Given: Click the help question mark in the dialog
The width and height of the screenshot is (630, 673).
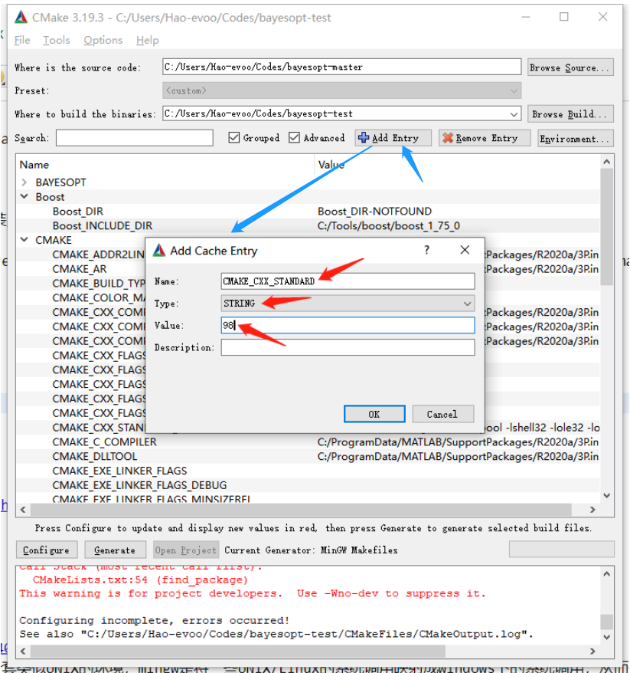Looking at the screenshot, I should pyautogui.click(x=426, y=250).
